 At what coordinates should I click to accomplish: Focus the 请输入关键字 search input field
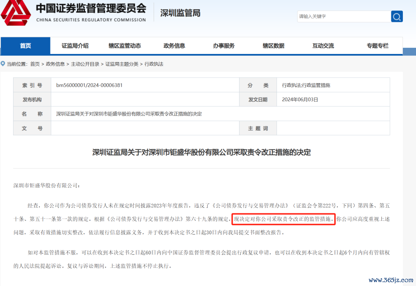tap(344, 17)
